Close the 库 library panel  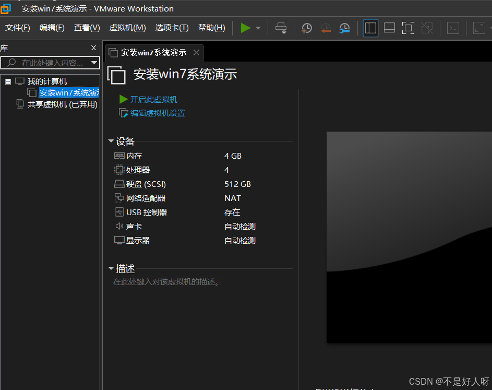tap(93, 48)
